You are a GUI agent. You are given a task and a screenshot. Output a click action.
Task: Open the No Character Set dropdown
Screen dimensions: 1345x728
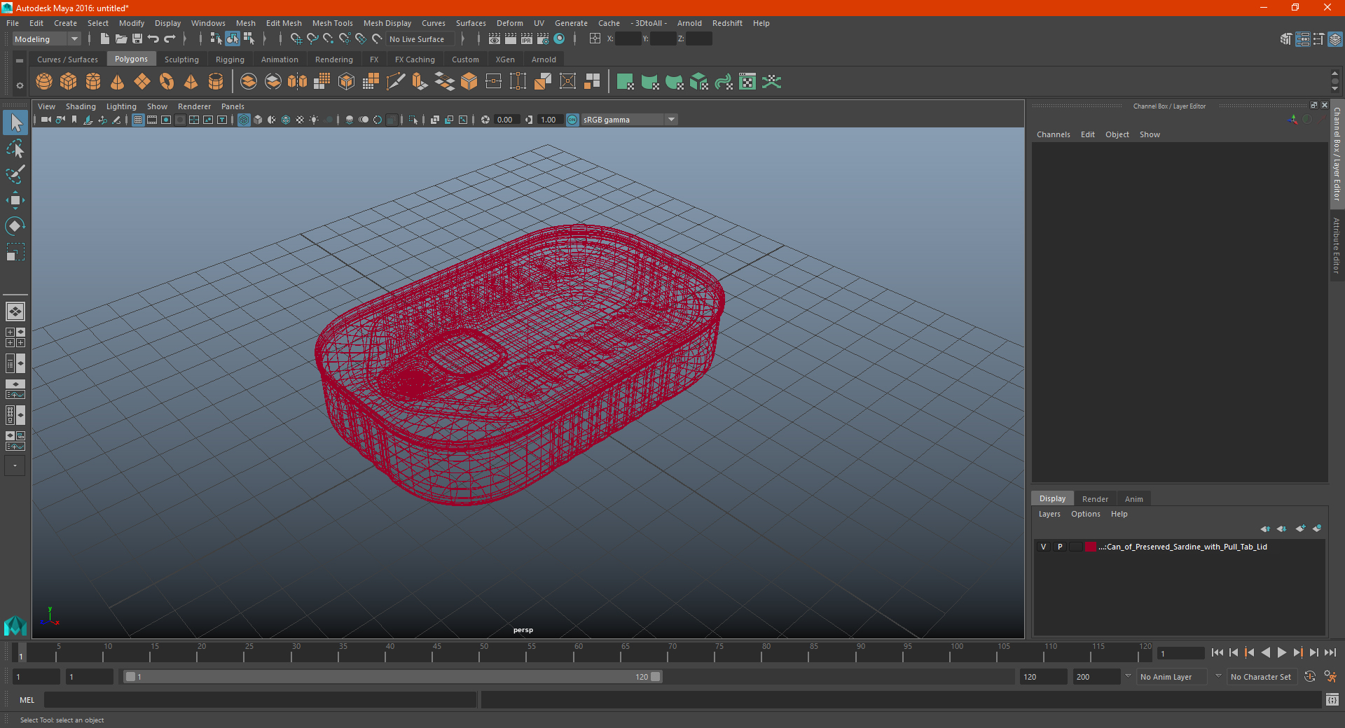click(x=1261, y=677)
